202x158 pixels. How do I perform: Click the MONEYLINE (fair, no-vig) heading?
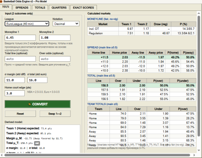click(x=103, y=19)
